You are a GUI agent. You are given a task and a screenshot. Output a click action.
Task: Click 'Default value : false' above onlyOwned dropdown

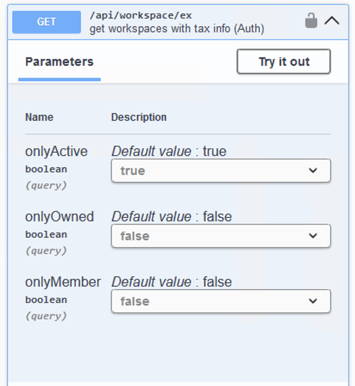(171, 217)
